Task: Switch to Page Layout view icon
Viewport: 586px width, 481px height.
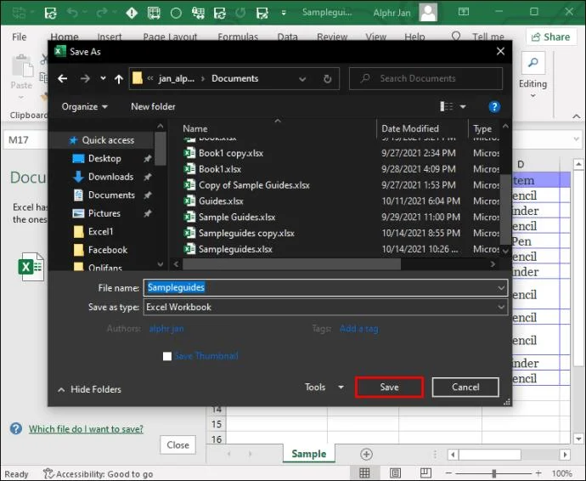Action: pyautogui.click(x=395, y=473)
